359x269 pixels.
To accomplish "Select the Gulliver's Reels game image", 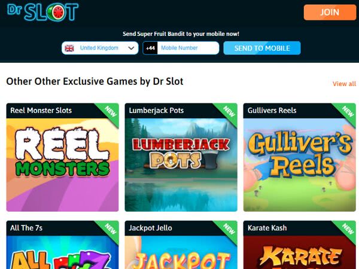I will 300,165.
